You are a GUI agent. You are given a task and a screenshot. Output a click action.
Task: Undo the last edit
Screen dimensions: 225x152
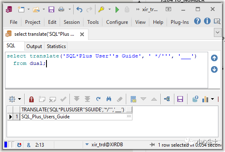click(79, 9)
